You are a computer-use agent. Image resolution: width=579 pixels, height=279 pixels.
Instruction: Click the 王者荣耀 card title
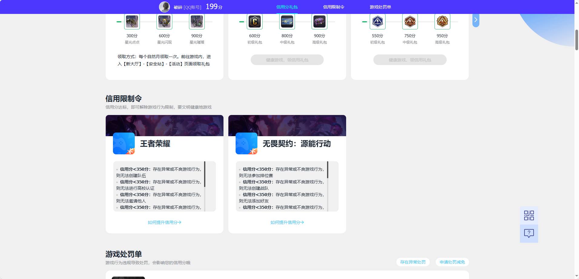(155, 144)
